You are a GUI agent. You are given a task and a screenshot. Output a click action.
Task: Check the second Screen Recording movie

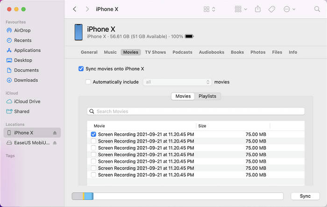click(93, 141)
